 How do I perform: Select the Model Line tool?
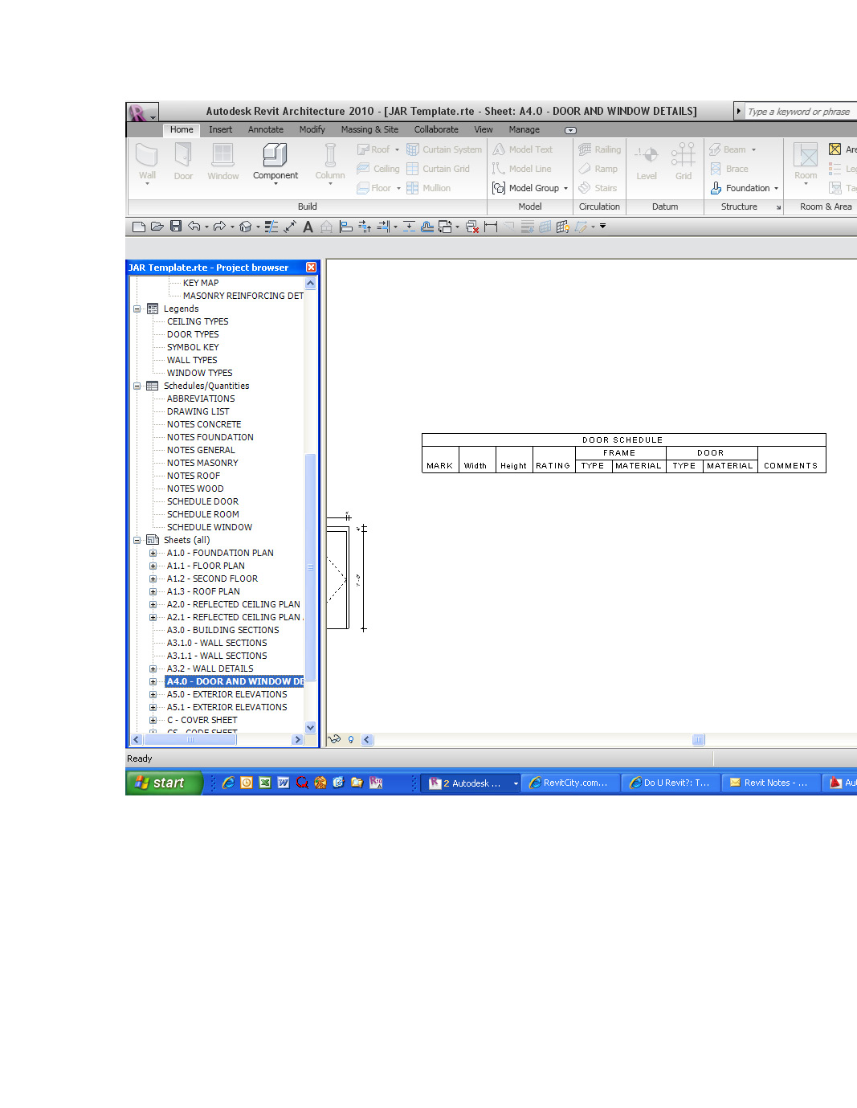point(522,169)
